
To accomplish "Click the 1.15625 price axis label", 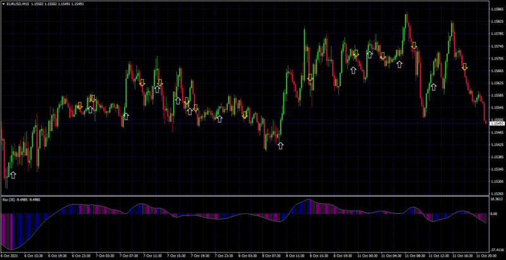I will [496, 84].
